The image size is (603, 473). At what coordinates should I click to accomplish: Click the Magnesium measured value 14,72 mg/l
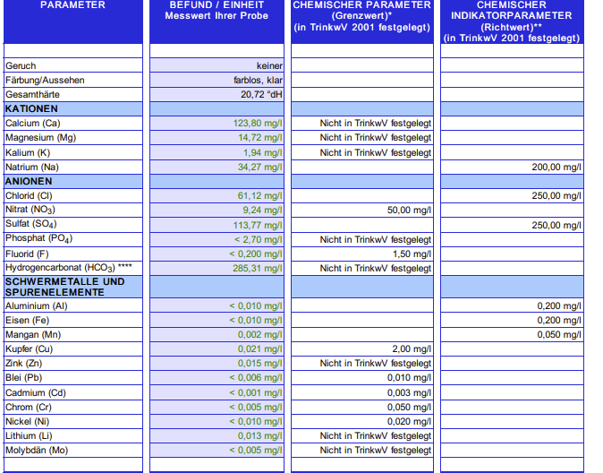click(x=259, y=138)
